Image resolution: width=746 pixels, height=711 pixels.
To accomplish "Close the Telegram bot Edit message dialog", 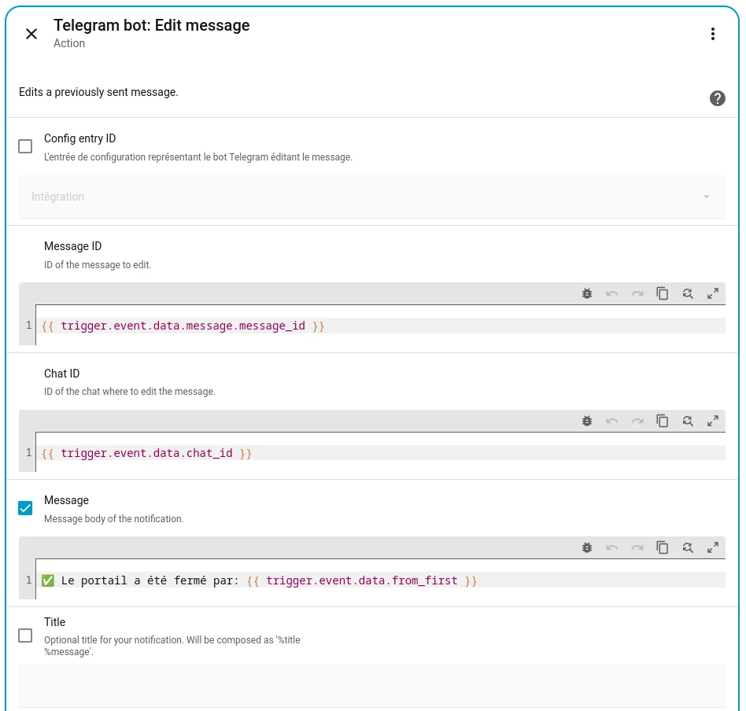I will click(31, 34).
